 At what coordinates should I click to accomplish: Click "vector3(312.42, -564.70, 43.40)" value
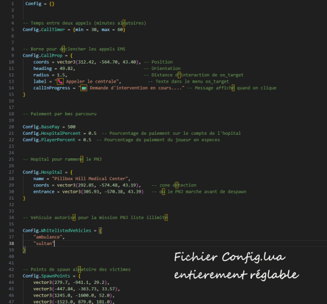[98, 62]
